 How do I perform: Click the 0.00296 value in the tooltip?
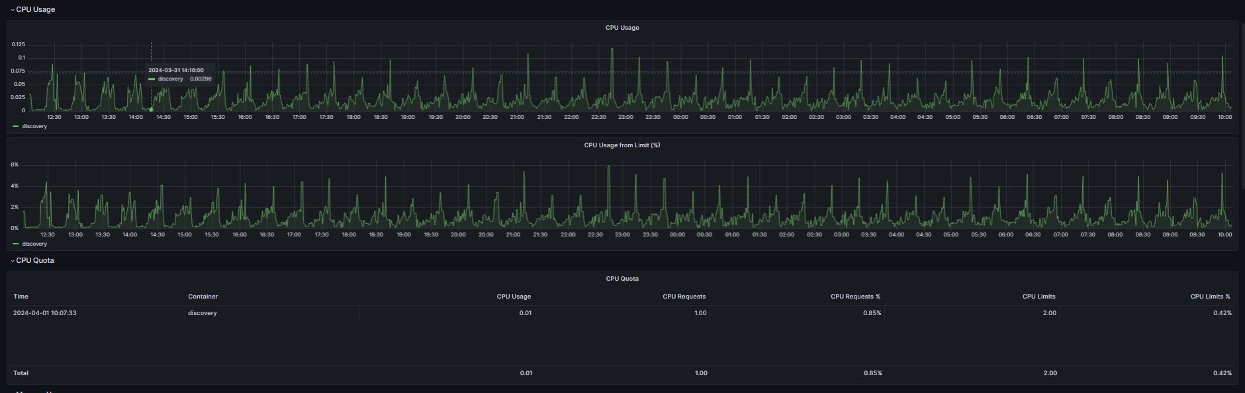click(x=201, y=79)
